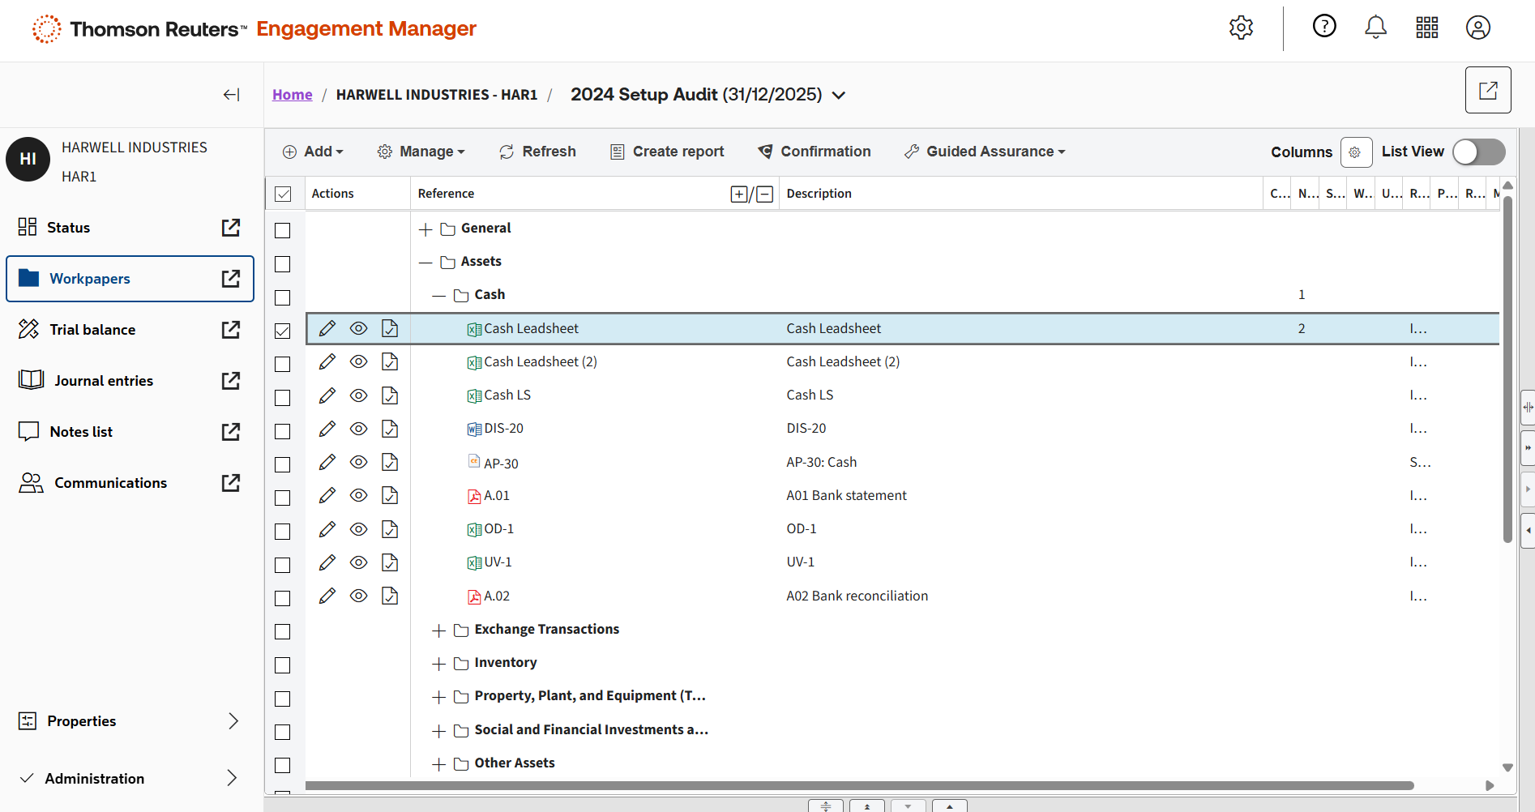
Task: Click the sign-off document icon for A.01
Action: 390,496
